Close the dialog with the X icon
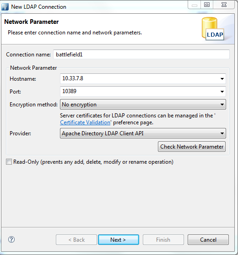Screen dimensions: 238x255 pos(224,5)
